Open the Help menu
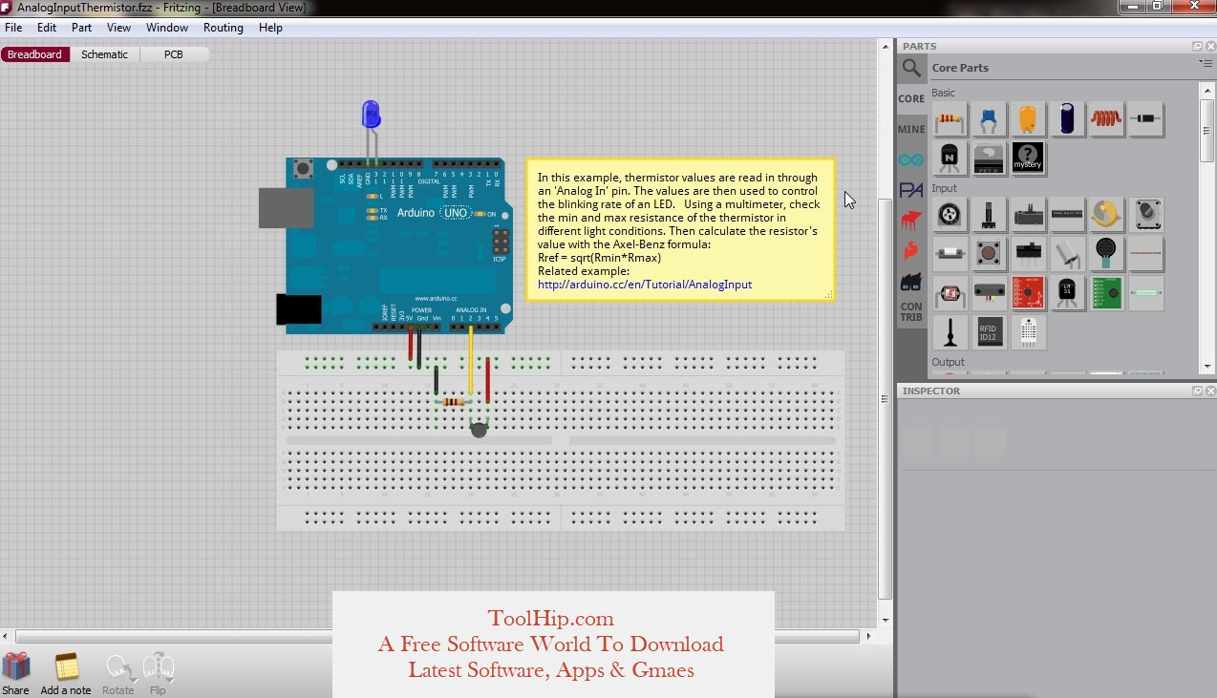Image resolution: width=1217 pixels, height=698 pixels. tap(270, 28)
